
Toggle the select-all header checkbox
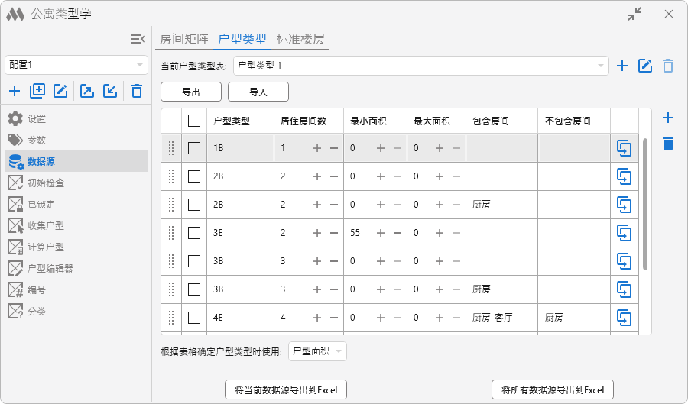point(194,121)
